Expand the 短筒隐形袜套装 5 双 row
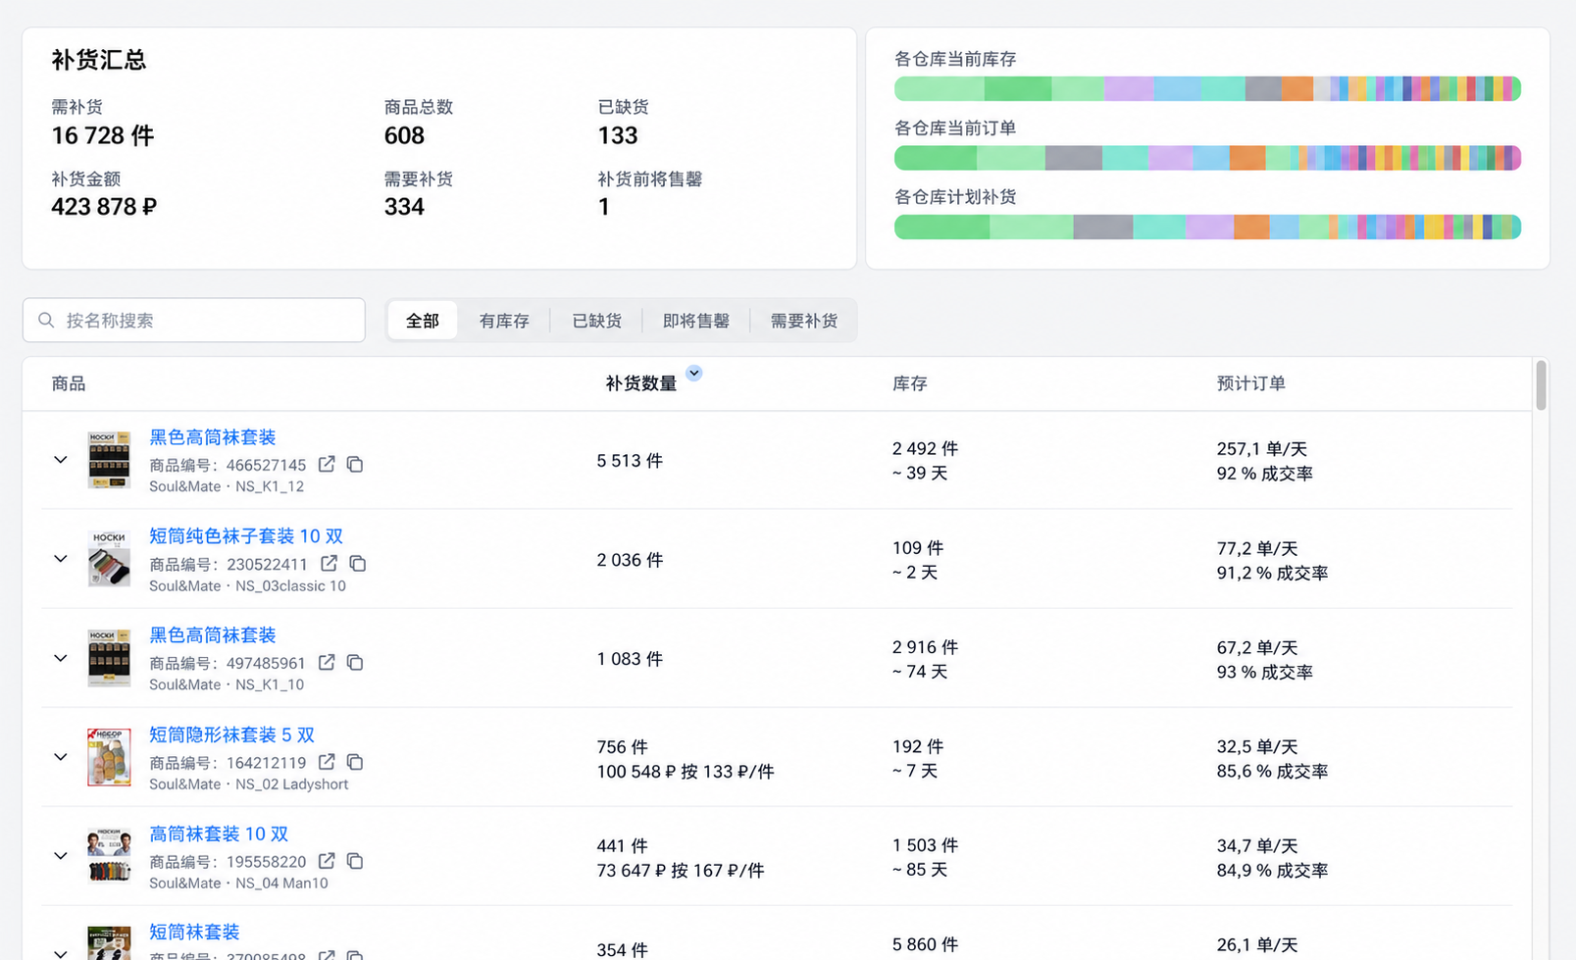Image resolution: width=1576 pixels, height=960 pixels. coord(61,757)
